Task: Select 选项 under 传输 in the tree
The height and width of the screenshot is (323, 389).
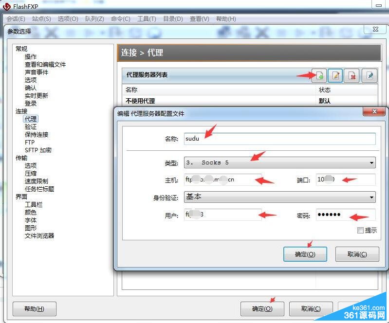Action: pos(31,165)
